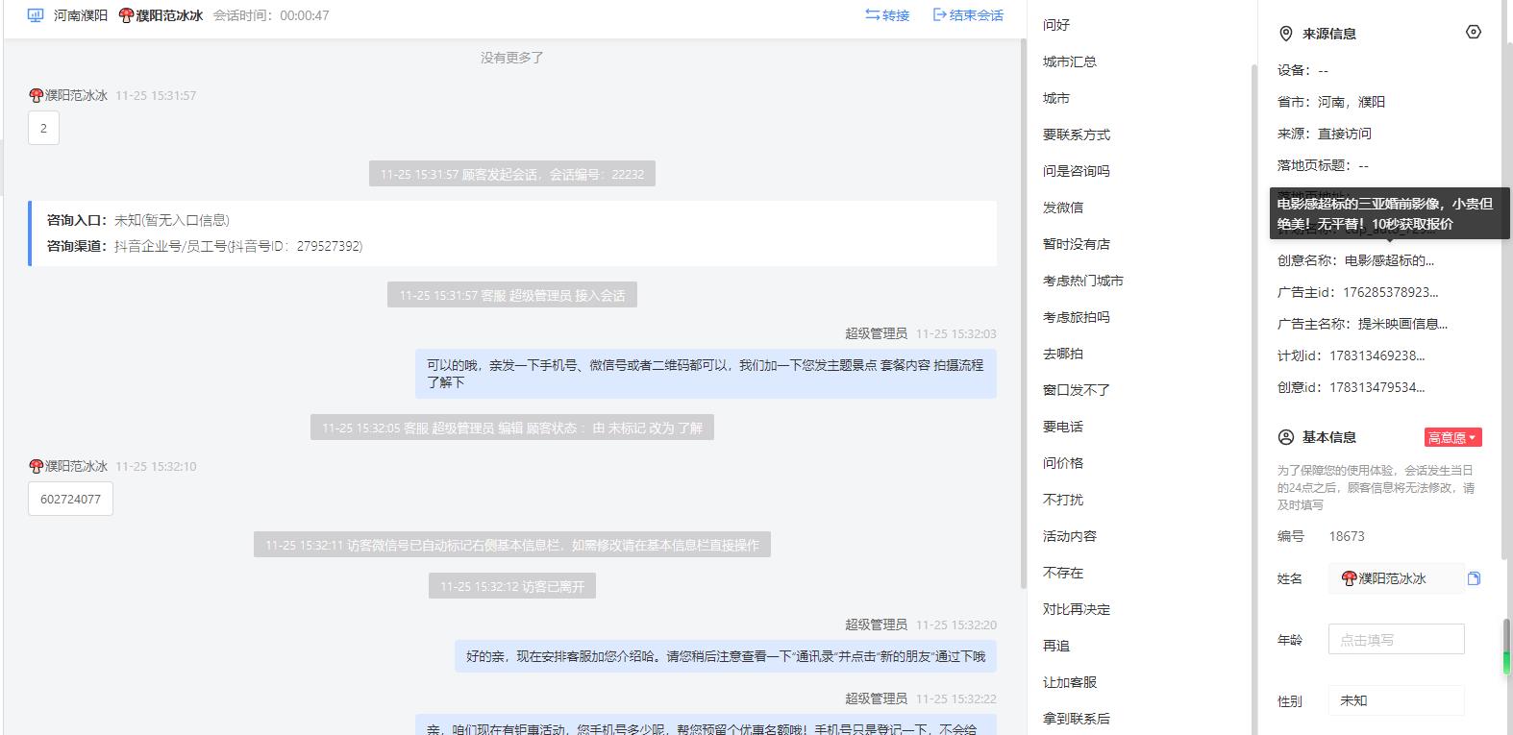
Task: Click the 创意名称 value 电影感超标的...
Action: click(1389, 260)
